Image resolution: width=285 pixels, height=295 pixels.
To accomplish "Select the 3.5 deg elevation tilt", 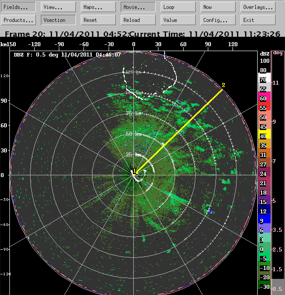I will tap(277, 230).
